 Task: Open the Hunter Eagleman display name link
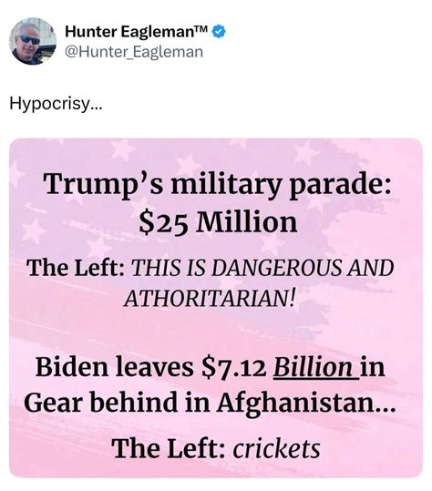[129, 32]
